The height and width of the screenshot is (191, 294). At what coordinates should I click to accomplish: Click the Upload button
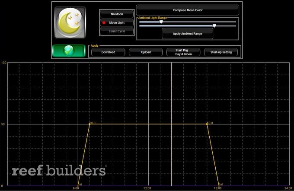coord(146,52)
